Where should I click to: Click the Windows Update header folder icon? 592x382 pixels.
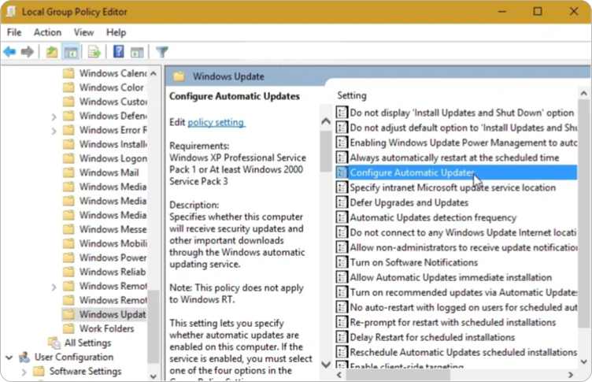coord(179,76)
